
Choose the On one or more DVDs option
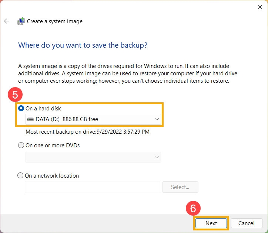[21, 145]
